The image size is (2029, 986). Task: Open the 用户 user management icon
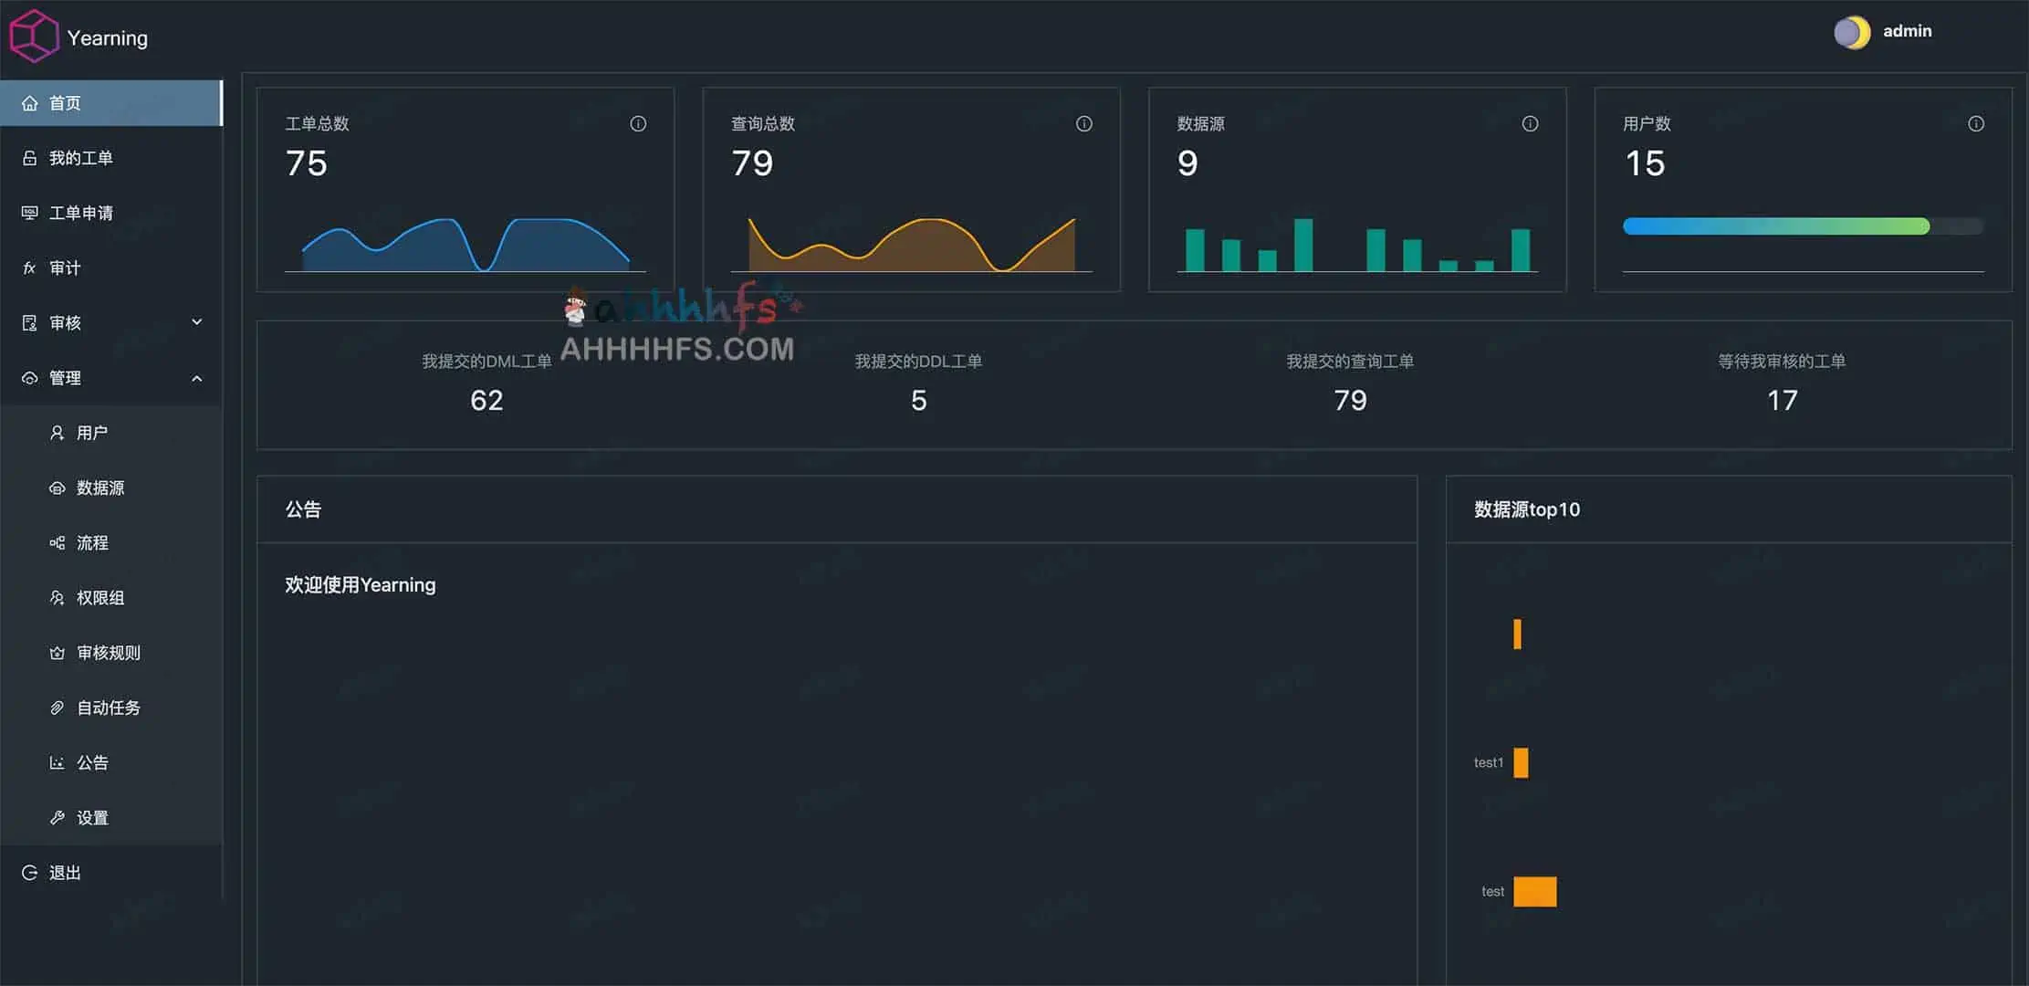(57, 432)
